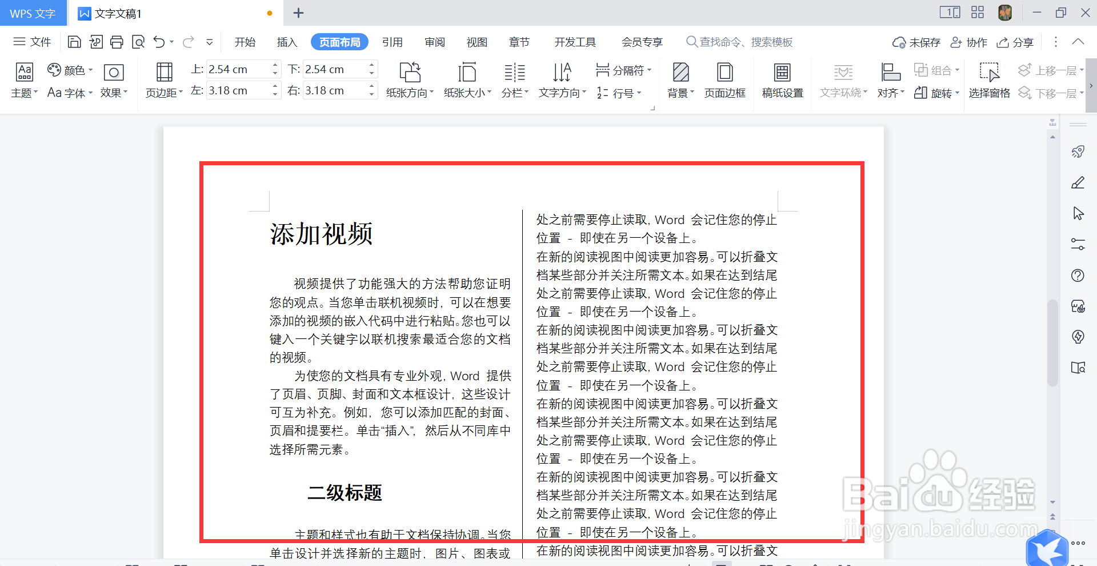
Task: Open Aa 字体 theme fonts dropdown
Action: (70, 93)
